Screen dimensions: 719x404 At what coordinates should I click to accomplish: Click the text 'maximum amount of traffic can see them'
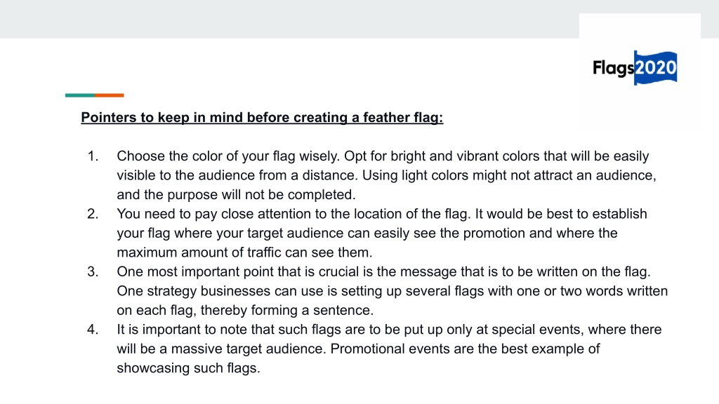coord(244,252)
